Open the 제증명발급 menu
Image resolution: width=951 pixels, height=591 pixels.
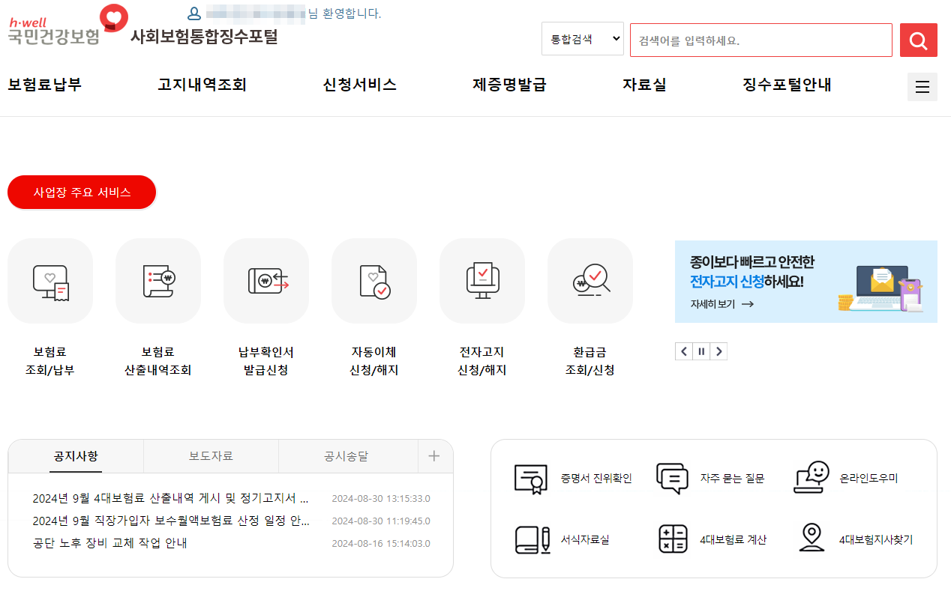click(x=510, y=85)
